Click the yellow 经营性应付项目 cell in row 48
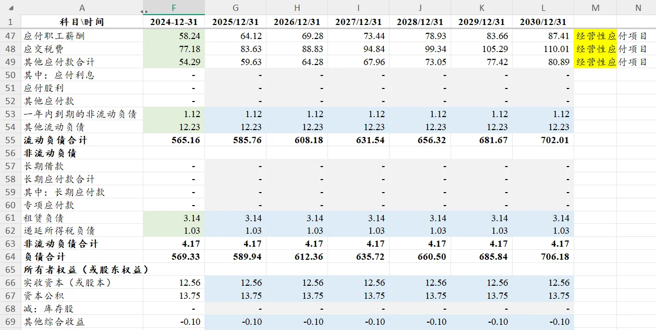Image resolution: width=656 pixels, height=330 pixels. [x=595, y=49]
